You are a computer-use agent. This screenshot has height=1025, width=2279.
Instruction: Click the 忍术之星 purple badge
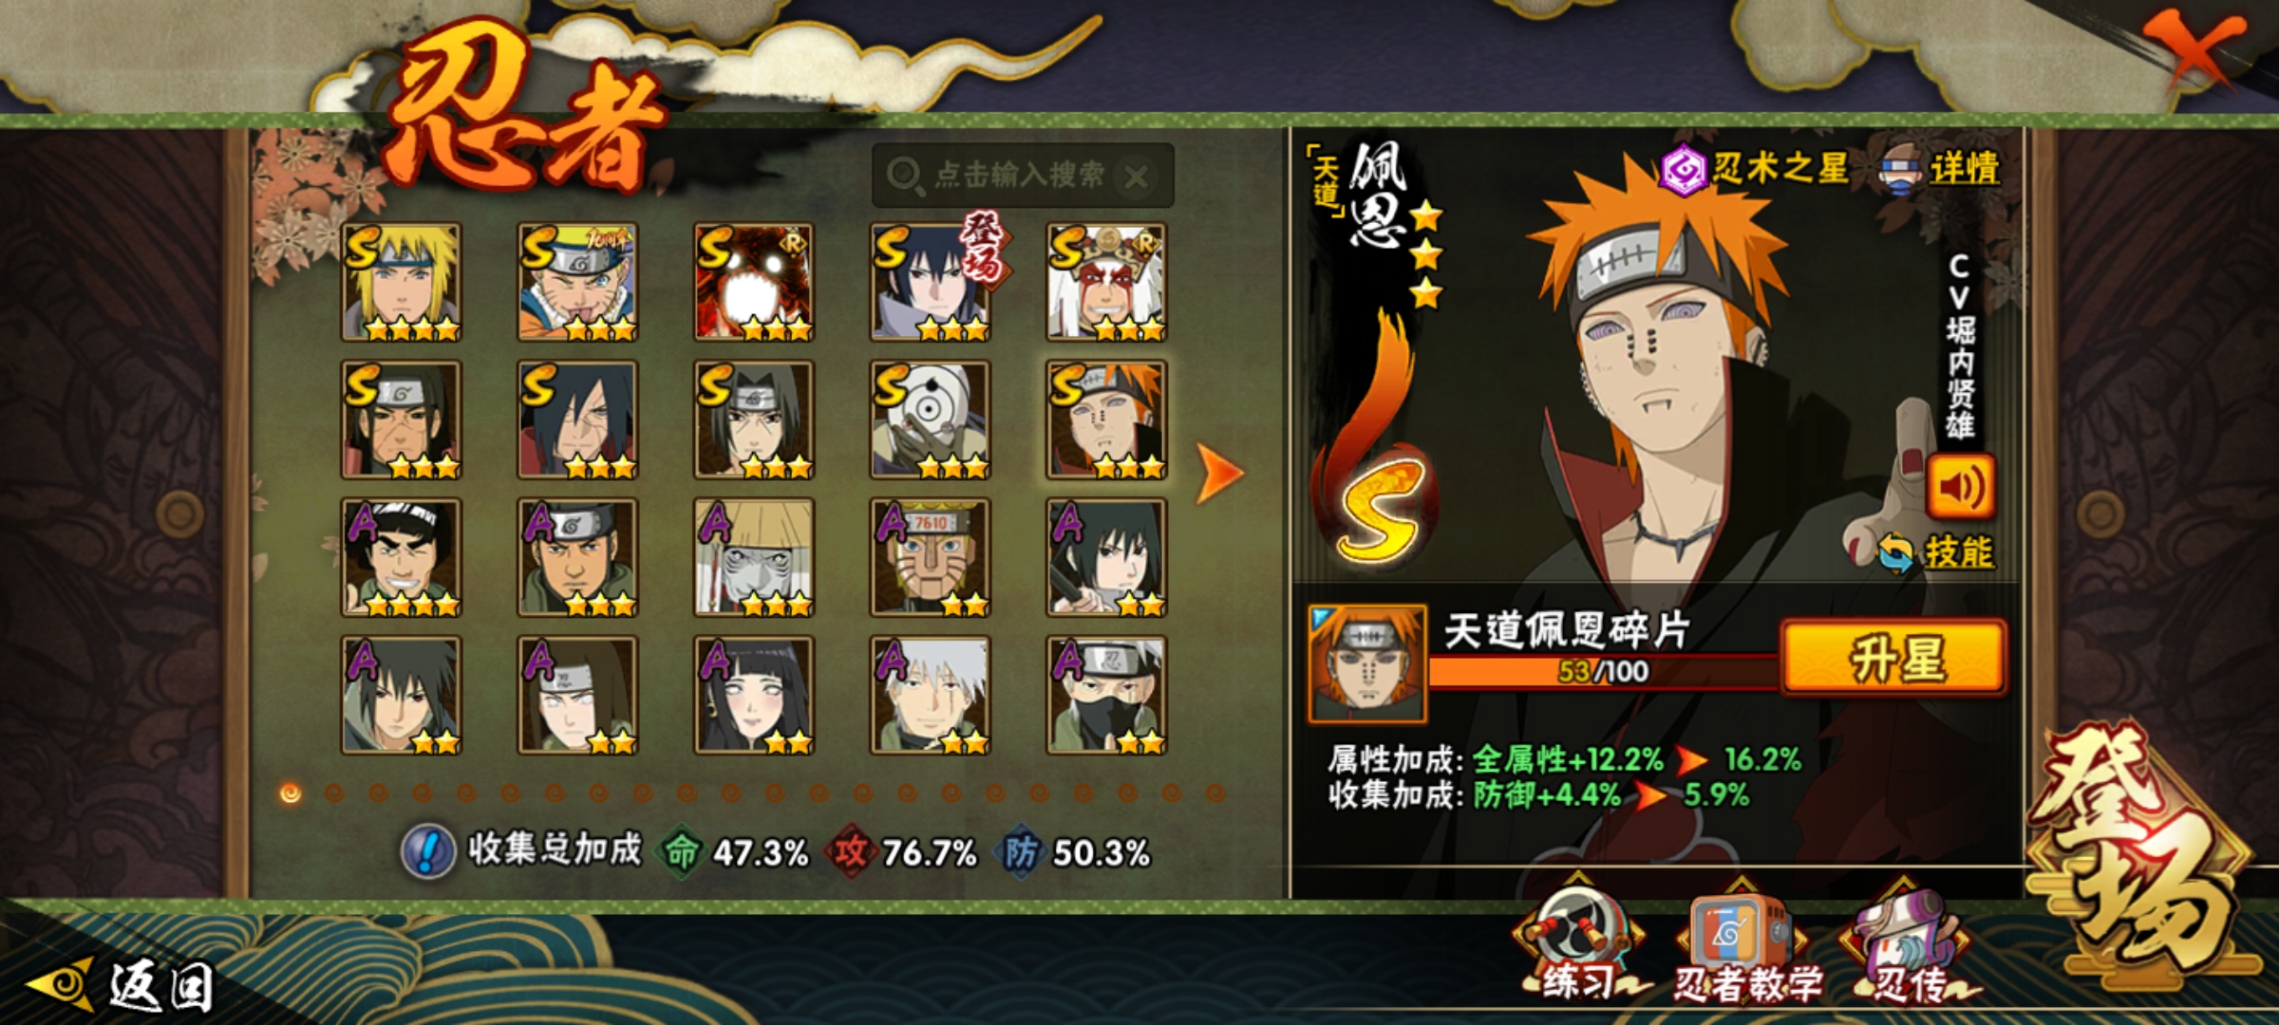pos(1683,171)
